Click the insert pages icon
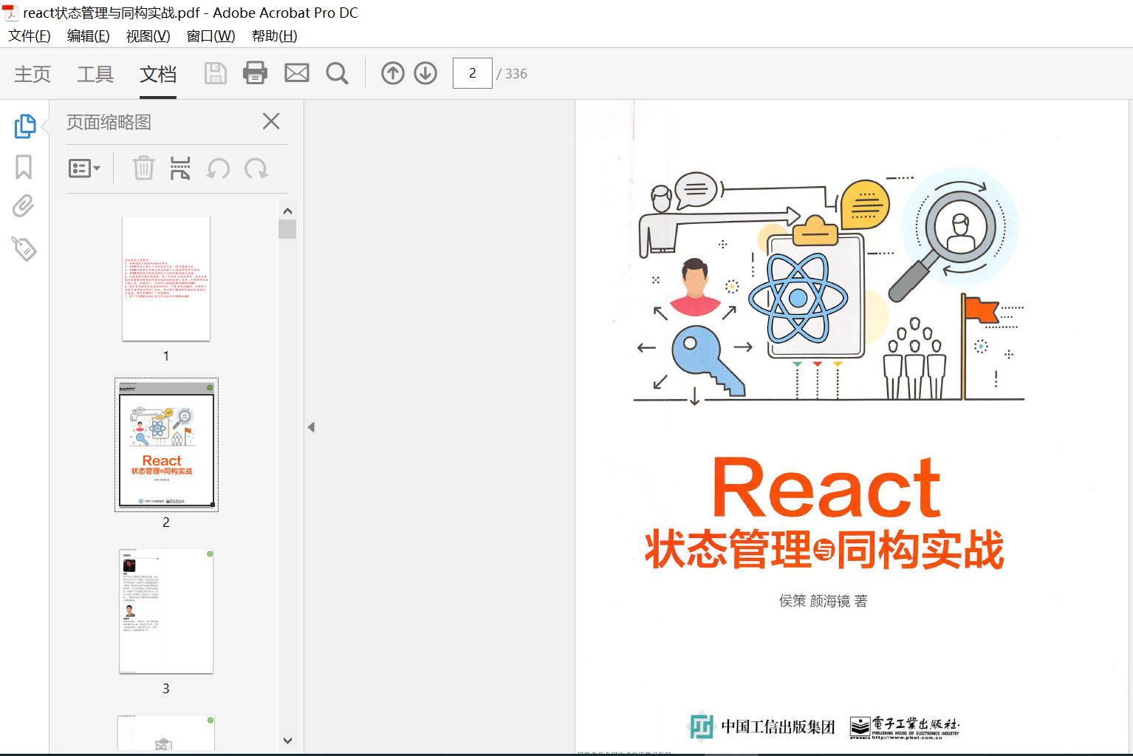Viewport: 1133px width, 756px height. click(x=180, y=168)
